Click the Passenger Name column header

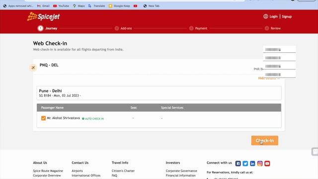[52, 107]
